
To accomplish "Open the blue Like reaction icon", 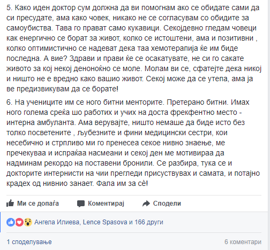I will click(11, 222).
